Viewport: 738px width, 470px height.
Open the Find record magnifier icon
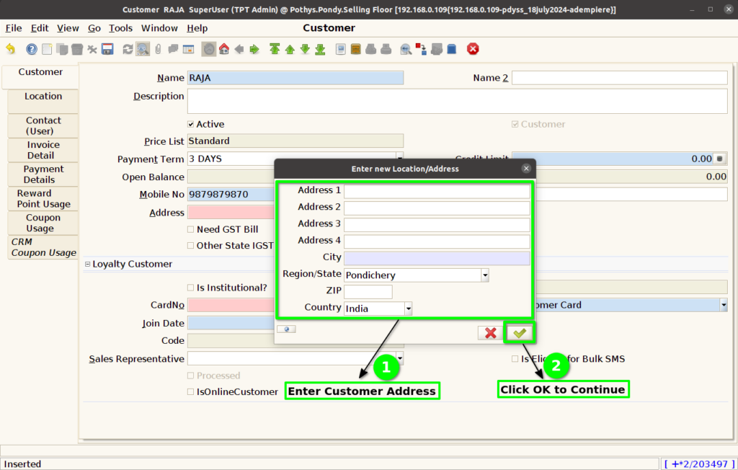coord(143,49)
